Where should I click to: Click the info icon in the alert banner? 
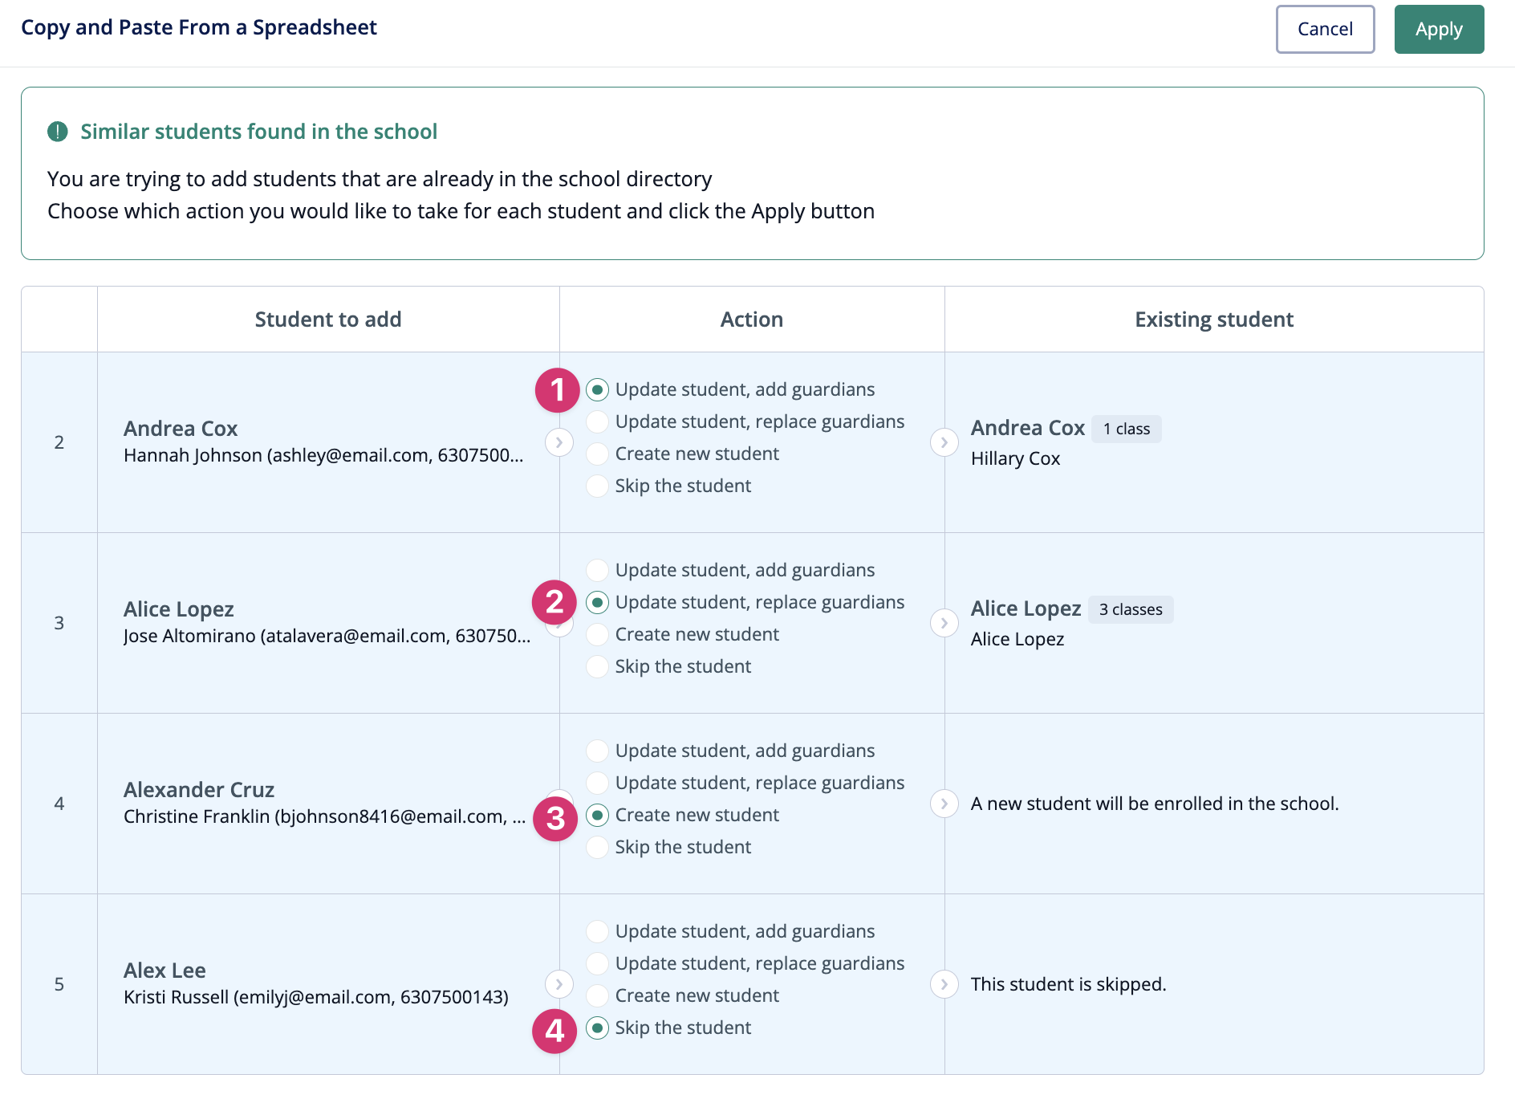coord(57,131)
